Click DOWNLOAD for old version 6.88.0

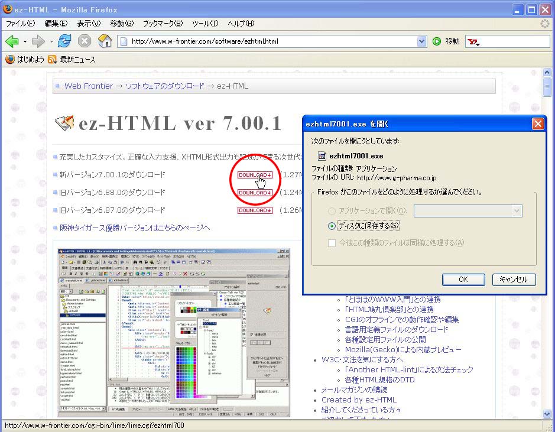tap(255, 193)
